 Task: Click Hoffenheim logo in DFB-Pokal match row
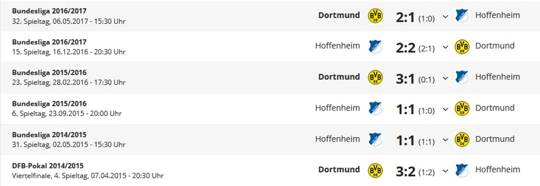point(462,171)
